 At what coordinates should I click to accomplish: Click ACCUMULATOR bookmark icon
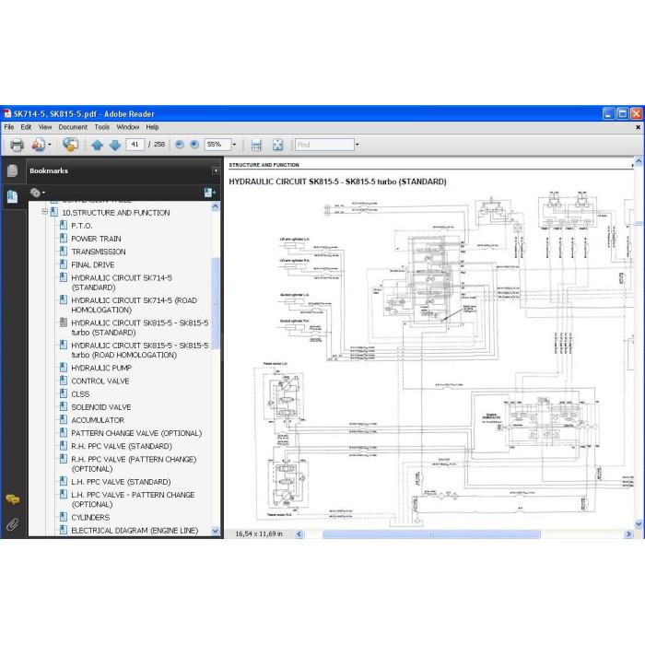point(64,419)
